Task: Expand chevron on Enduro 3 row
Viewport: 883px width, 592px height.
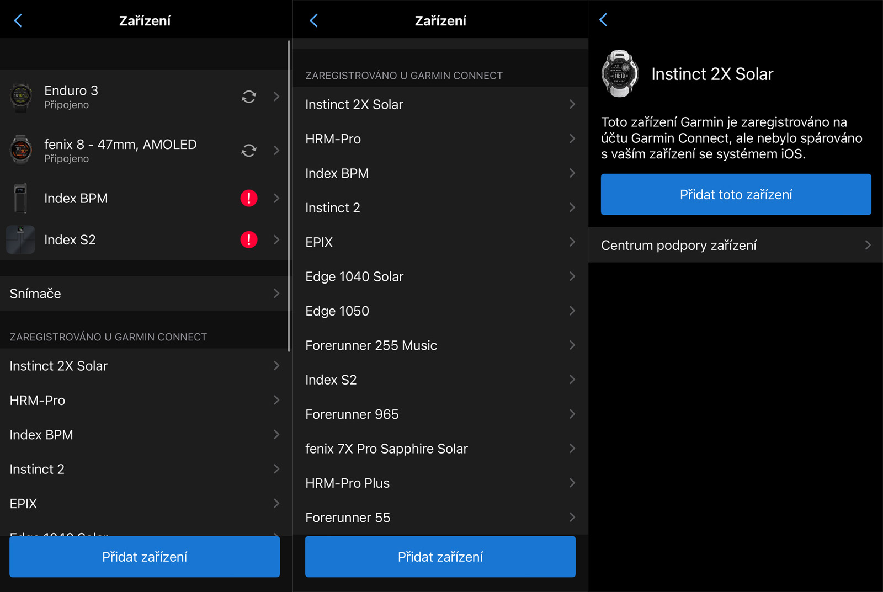Action: click(276, 97)
